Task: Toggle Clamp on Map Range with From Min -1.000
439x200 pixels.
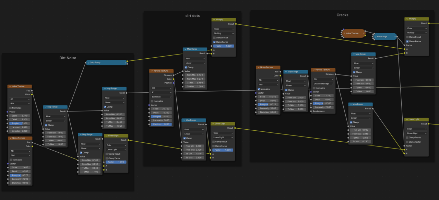Action: (x=46, y=125)
